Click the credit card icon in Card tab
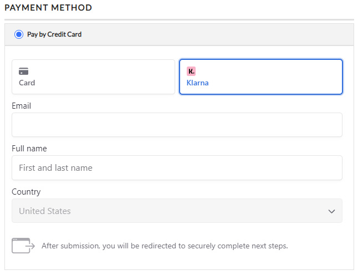Image resolution: width=358 pixels, height=275 pixels. [23, 72]
